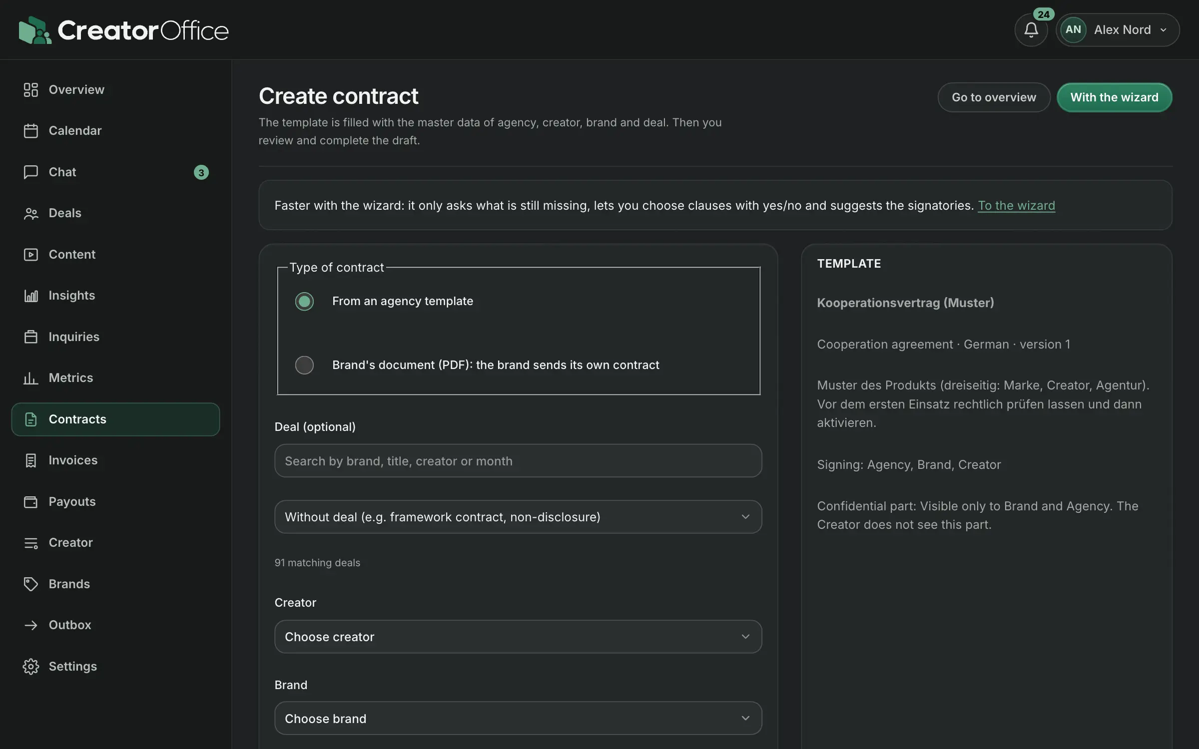Viewport: 1199px width, 749px height.
Task: Go to Overview in the sidebar
Action: tap(115, 90)
